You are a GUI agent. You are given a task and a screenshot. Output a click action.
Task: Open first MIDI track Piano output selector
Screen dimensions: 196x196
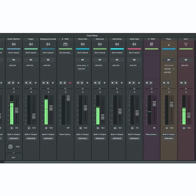[x=65, y=134]
